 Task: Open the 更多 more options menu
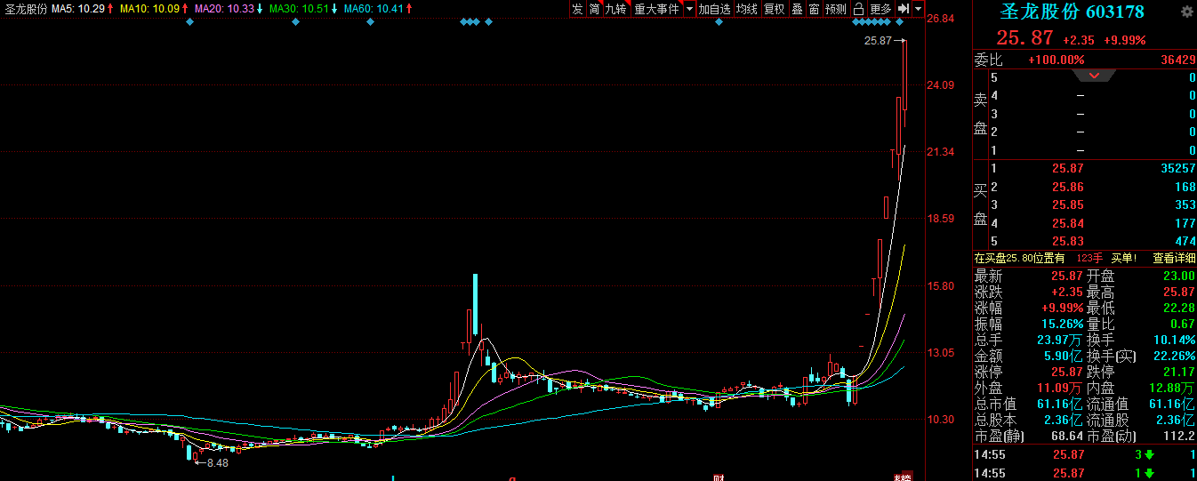(880, 9)
